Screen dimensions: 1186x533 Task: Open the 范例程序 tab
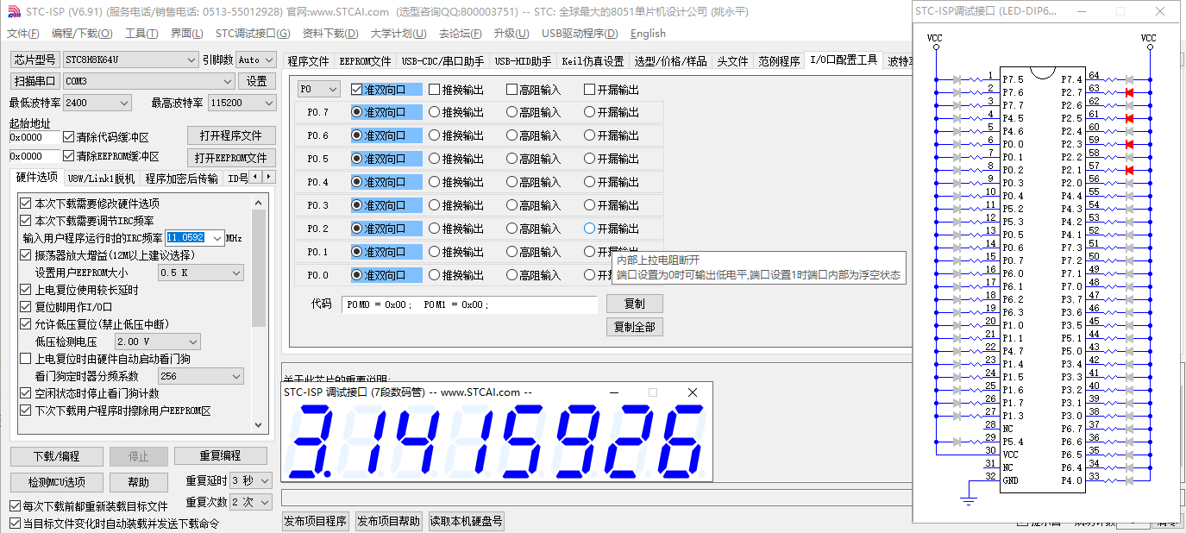click(779, 61)
